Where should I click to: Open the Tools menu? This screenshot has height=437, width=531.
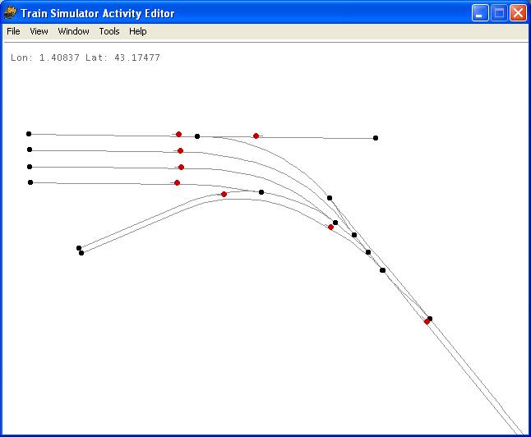point(109,31)
